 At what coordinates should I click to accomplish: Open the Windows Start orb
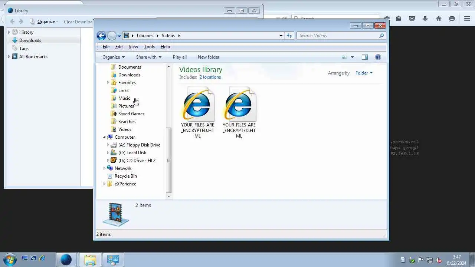(x=9, y=259)
